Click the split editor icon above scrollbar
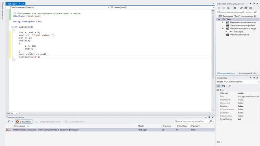Image resolution: width=260 pixels, height=146 pixels. pyautogui.click(x=213, y=11)
